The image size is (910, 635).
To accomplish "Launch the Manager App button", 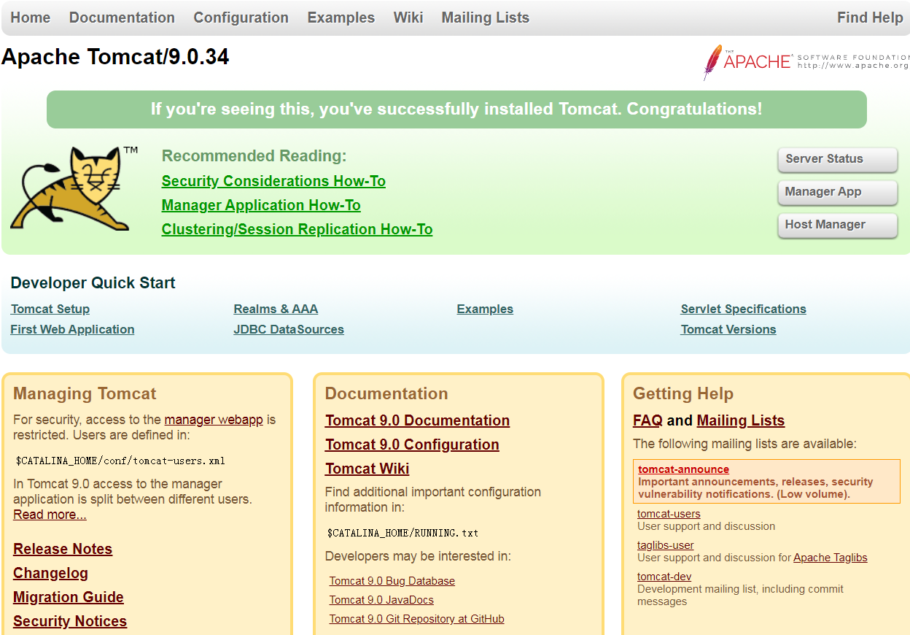I will (x=837, y=192).
